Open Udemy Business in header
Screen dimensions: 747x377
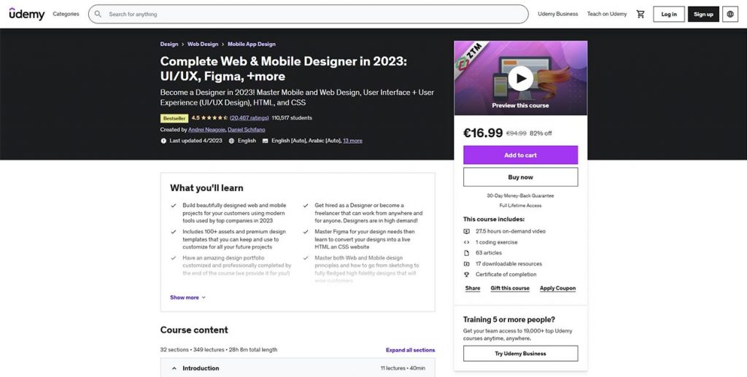point(558,15)
